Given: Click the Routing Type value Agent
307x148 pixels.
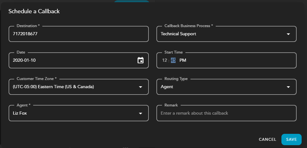Looking at the screenshot, I should click(x=167, y=87).
